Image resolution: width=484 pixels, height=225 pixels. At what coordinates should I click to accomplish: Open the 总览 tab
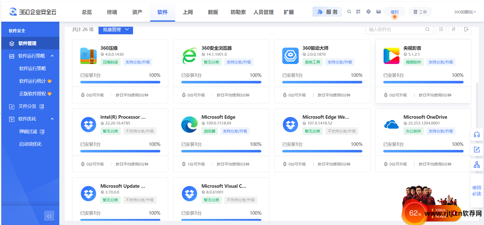tap(87, 12)
